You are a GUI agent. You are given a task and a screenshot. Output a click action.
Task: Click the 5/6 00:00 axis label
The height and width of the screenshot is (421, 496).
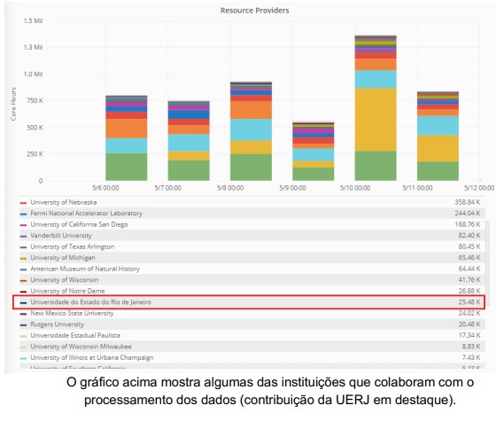tap(105, 188)
